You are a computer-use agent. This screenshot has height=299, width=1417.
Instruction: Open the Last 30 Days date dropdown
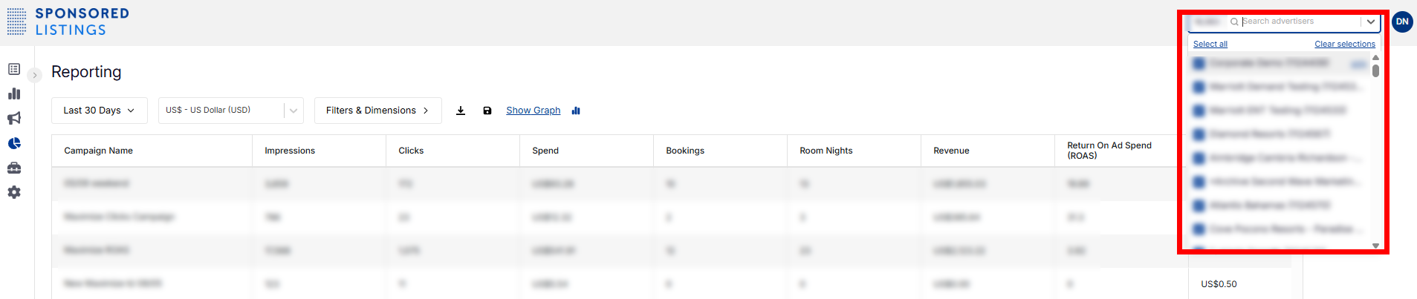point(99,111)
